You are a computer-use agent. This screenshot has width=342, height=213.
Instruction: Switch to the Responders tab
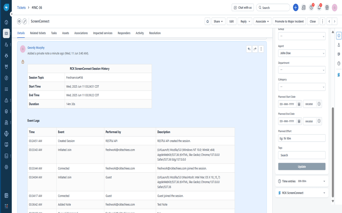click(124, 33)
